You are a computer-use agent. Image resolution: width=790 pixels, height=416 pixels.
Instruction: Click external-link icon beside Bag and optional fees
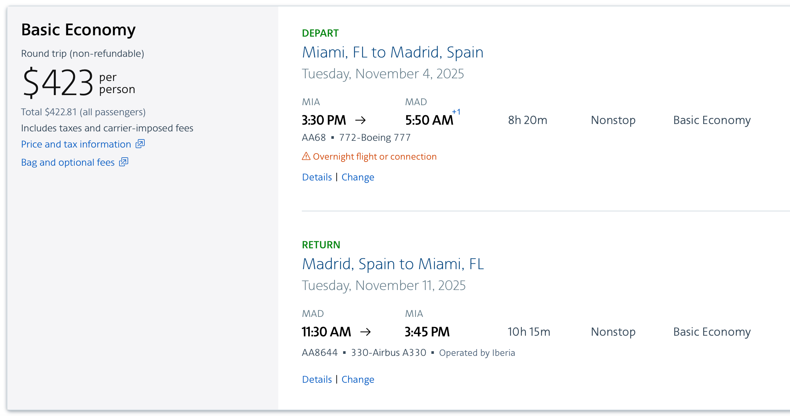pos(124,162)
